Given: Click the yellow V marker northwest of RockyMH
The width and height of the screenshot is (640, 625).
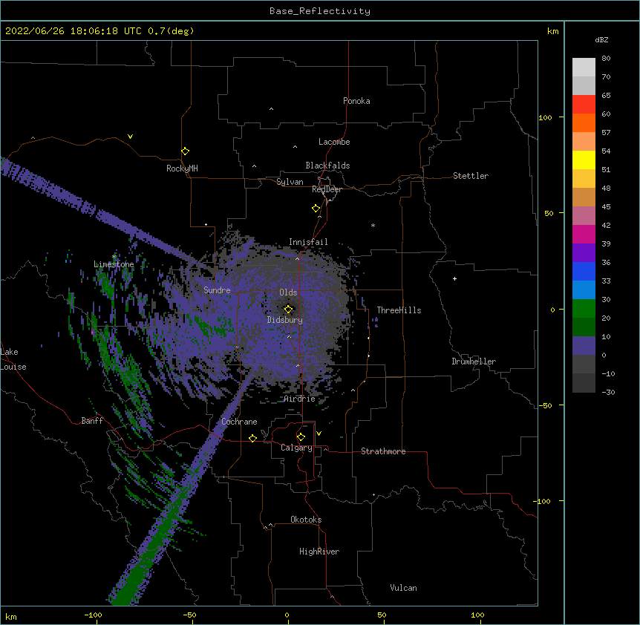Looking at the screenshot, I should [x=130, y=137].
